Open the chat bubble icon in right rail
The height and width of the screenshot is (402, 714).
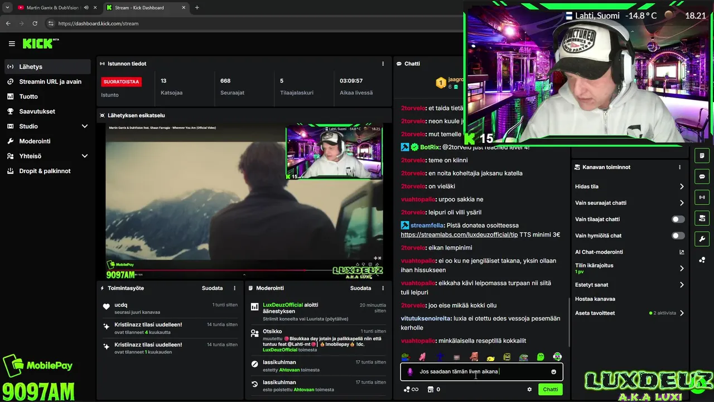pos(702,176)
